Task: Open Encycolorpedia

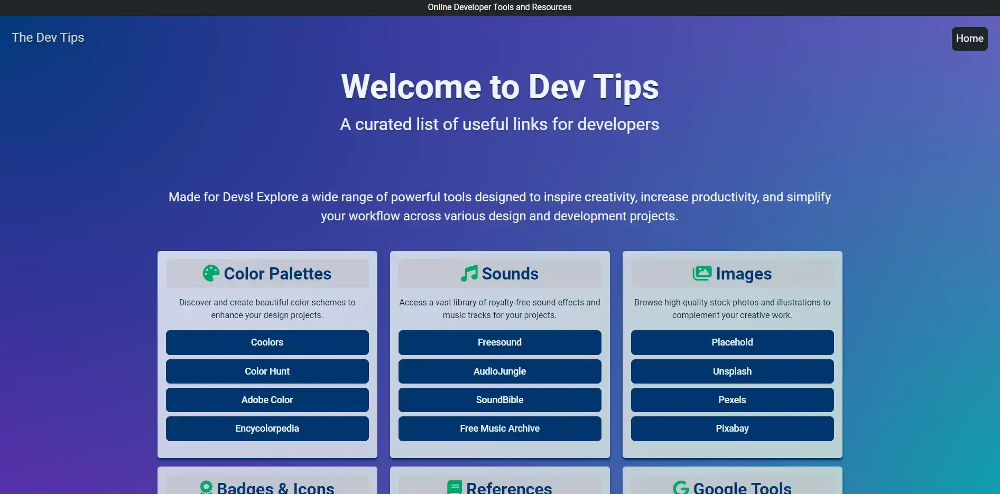Action: coord(267,428)
